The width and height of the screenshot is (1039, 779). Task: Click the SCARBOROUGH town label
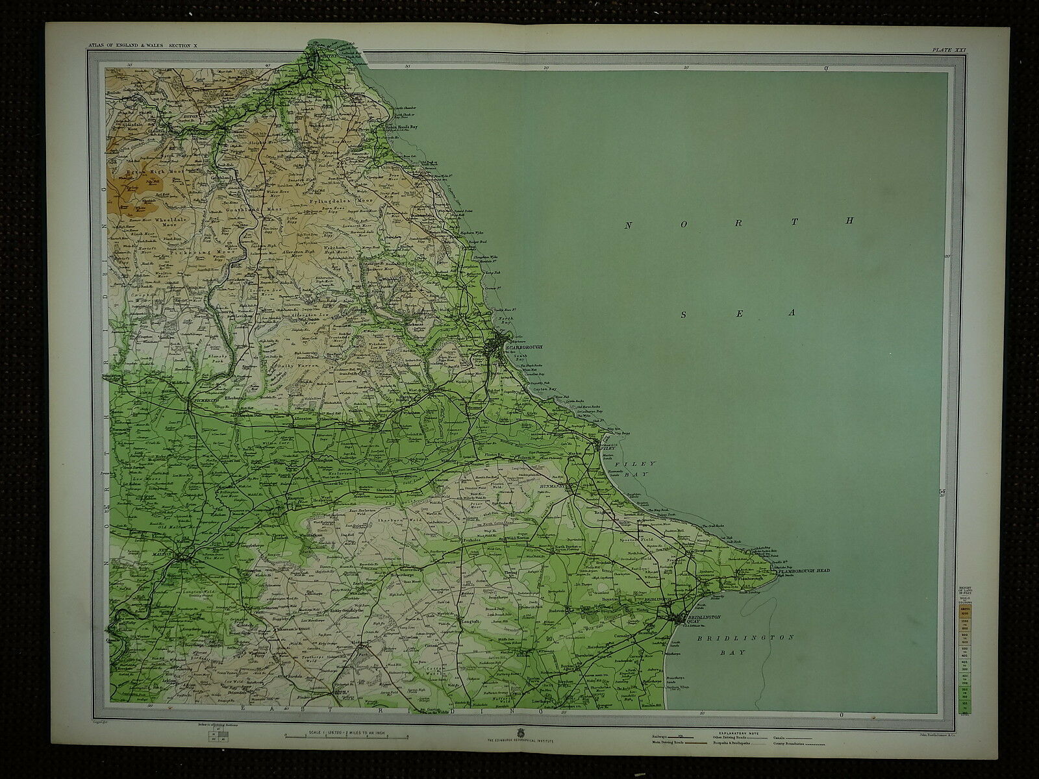pos(523,347)
